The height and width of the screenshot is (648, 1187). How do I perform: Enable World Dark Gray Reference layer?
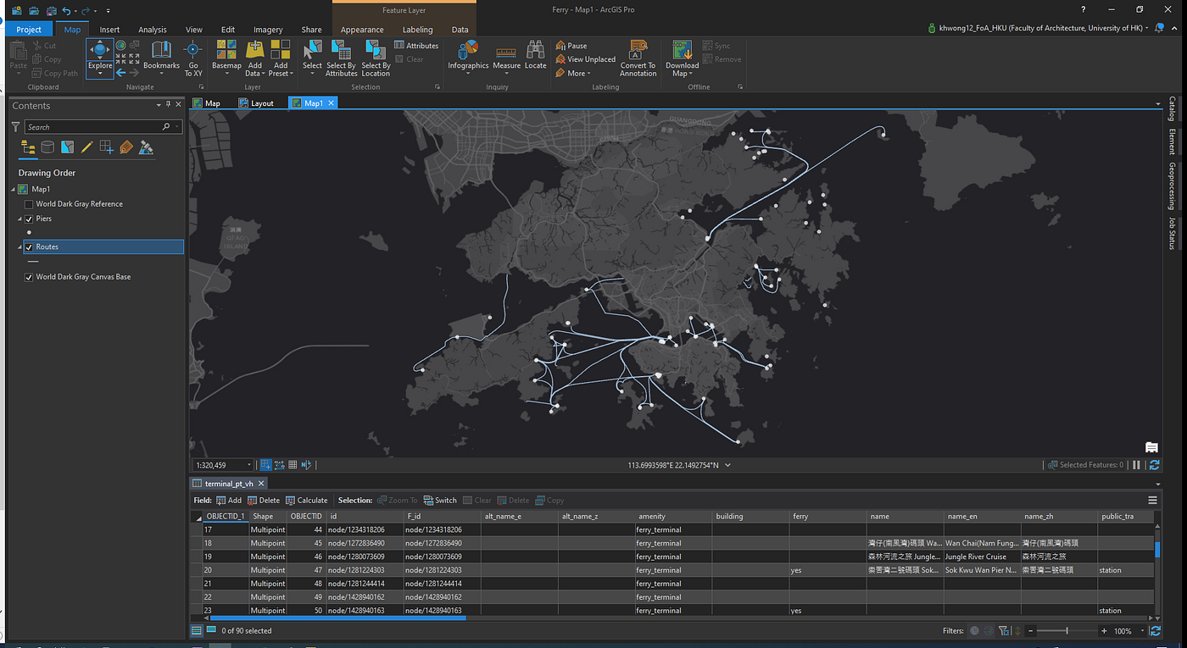click(x=29, y=204)
